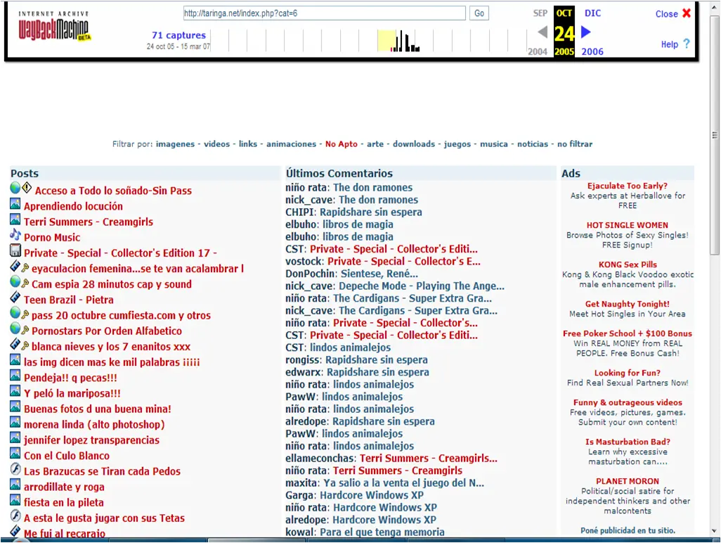Select the 2006 year in timeline

pyautogui.click(x=592, y=51)
